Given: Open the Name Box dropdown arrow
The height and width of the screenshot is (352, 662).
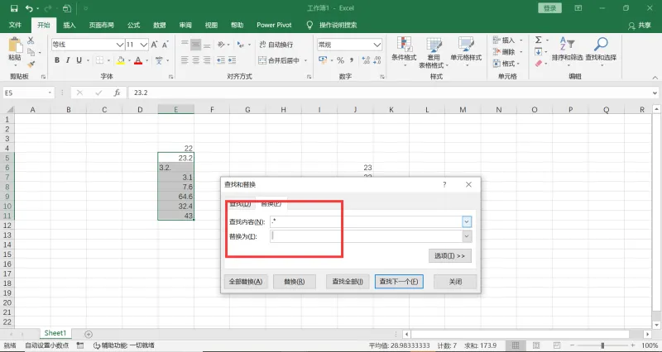Looking at the screenshot, I should point(50,93).
